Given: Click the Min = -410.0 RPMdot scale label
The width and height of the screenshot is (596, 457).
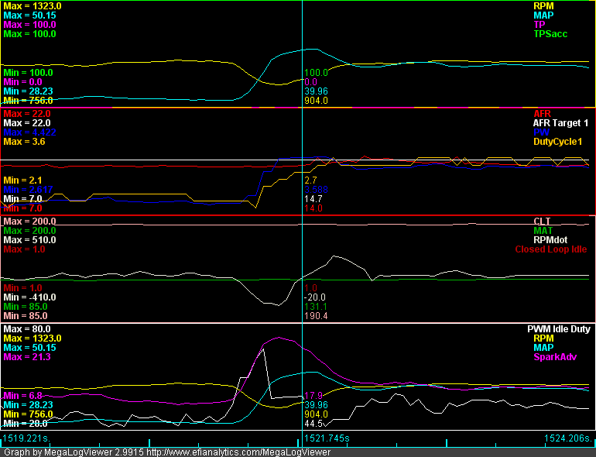Looking at the screenshot, I should [29, 297].
